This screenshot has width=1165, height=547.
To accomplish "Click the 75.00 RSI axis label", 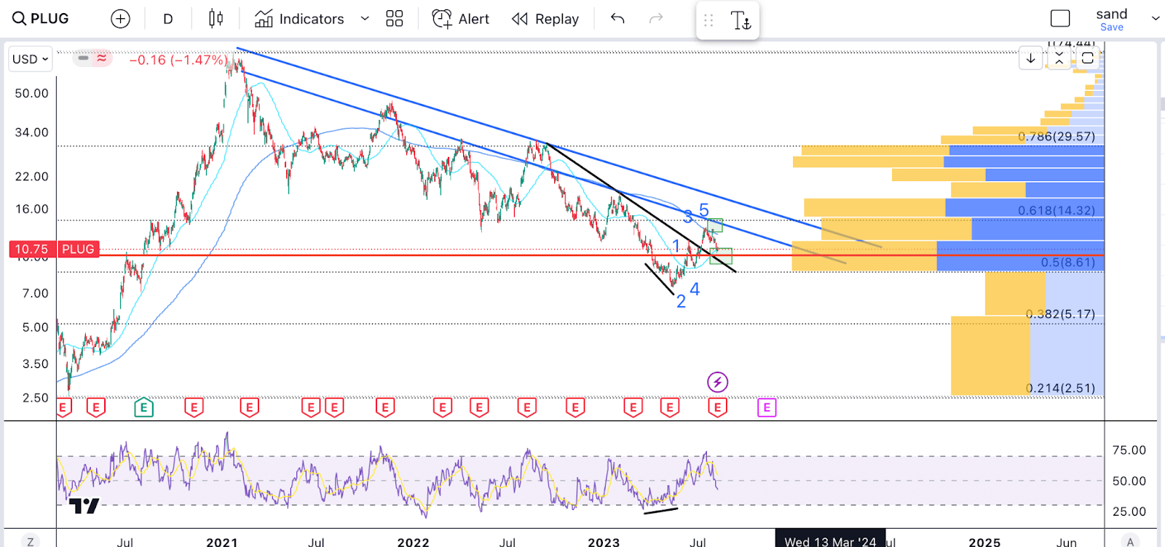I will coord(1129,450).
